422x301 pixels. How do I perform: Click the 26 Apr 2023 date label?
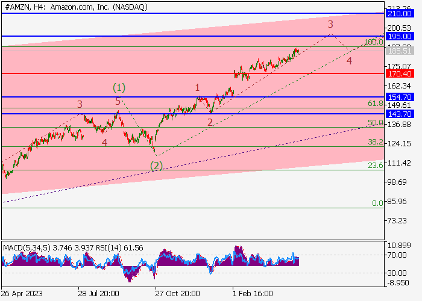(22, 293)
